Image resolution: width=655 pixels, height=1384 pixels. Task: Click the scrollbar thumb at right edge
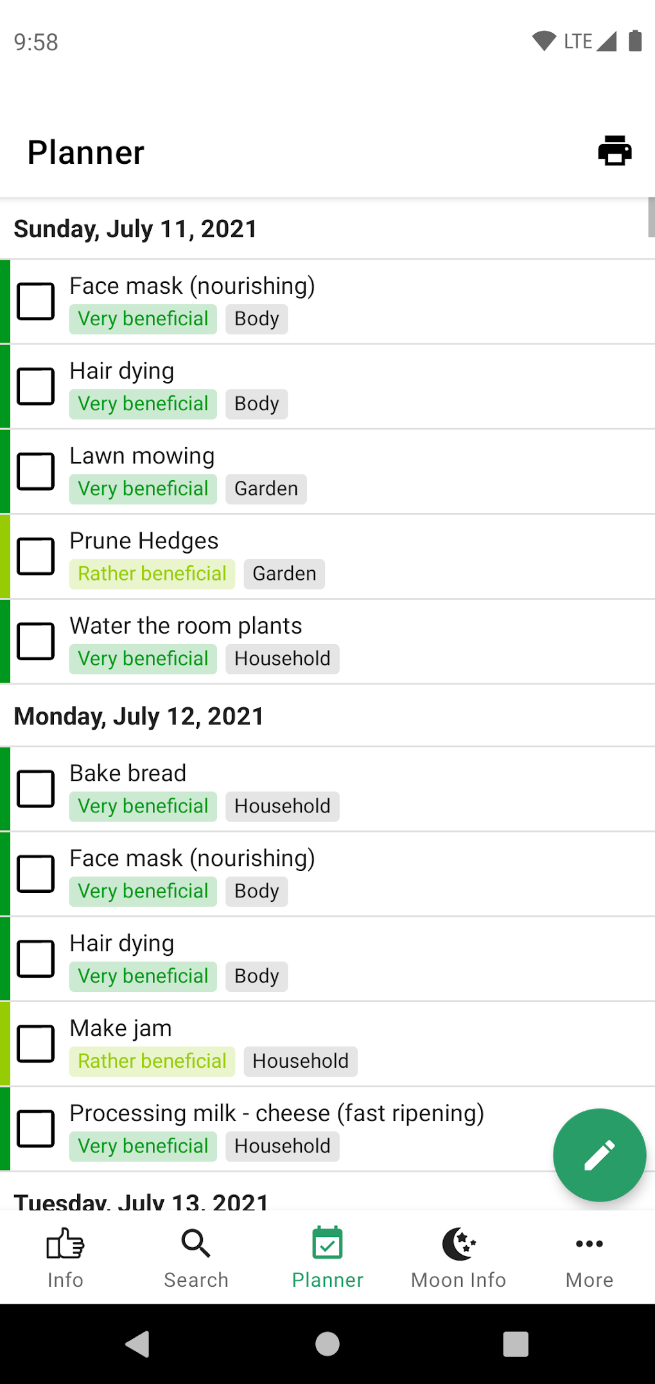(x=651, y=217)
